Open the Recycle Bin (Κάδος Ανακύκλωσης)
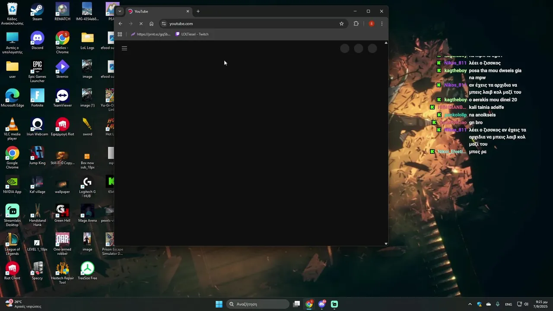Image resolution: width=553 pixels, height=311 pixels. click(12, 14)
